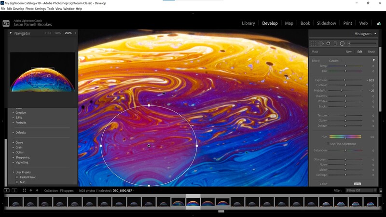This screenshot has width=386, height=217.
Task: Adjust the Exposure slider handle
Action: pyautogui.click(x=345, y=80)
